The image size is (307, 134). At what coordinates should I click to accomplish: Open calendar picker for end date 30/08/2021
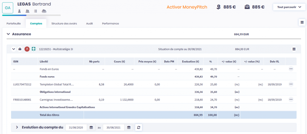click(129, 127)
